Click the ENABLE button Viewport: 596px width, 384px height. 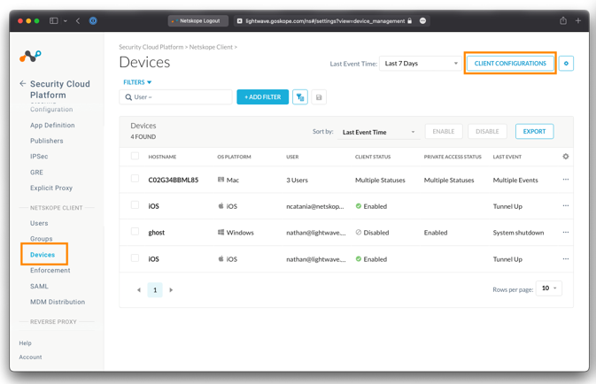point(444,132)
